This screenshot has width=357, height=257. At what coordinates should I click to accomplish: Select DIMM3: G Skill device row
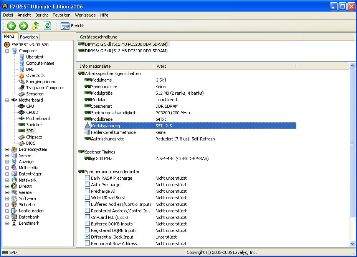[x=123, y=51]
